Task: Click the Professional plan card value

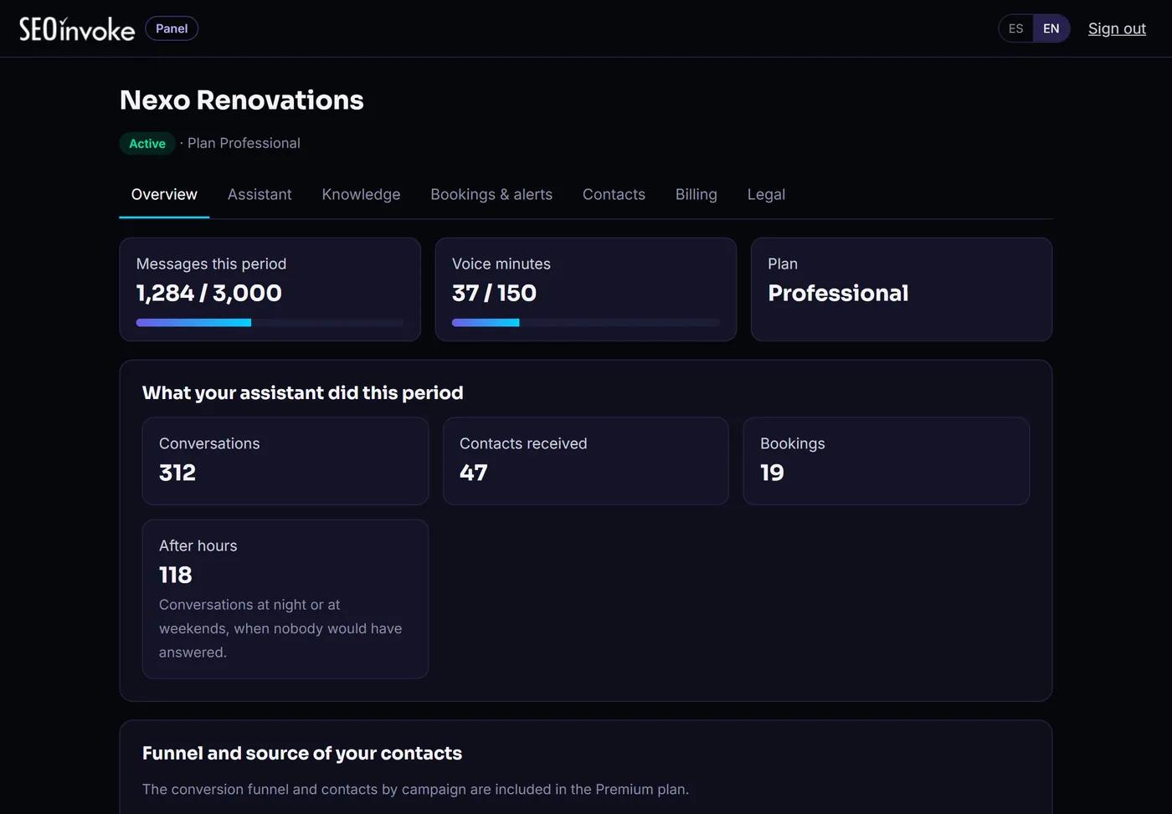Action: (x=838, y=293)
